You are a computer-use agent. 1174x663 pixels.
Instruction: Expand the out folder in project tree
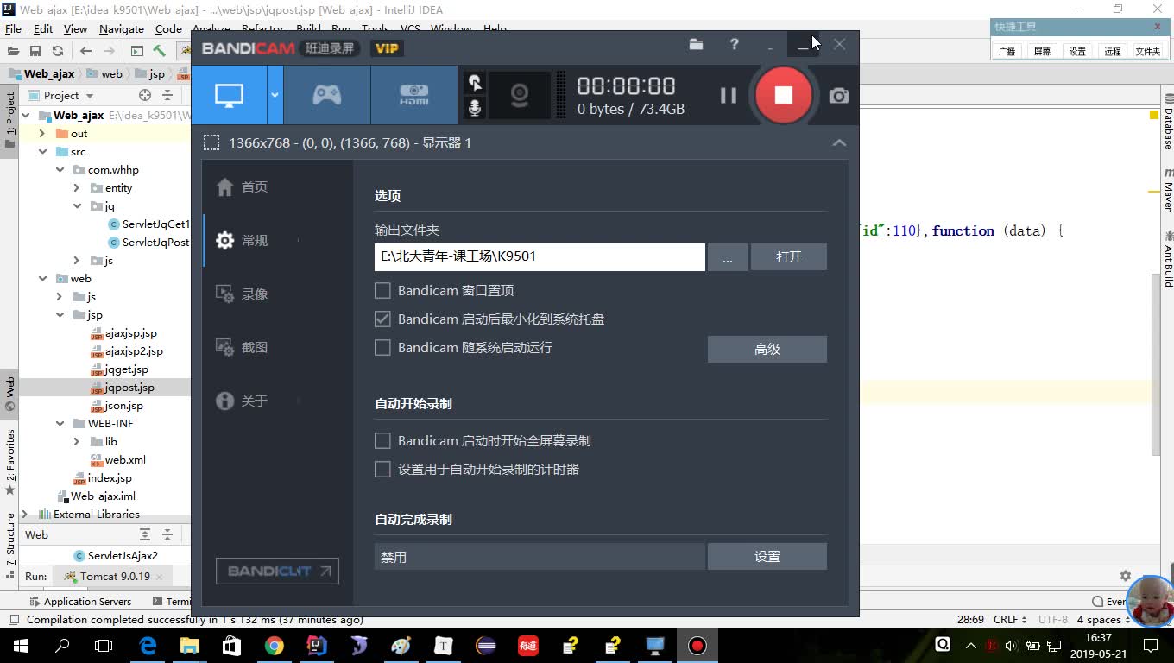coord(42,134)
